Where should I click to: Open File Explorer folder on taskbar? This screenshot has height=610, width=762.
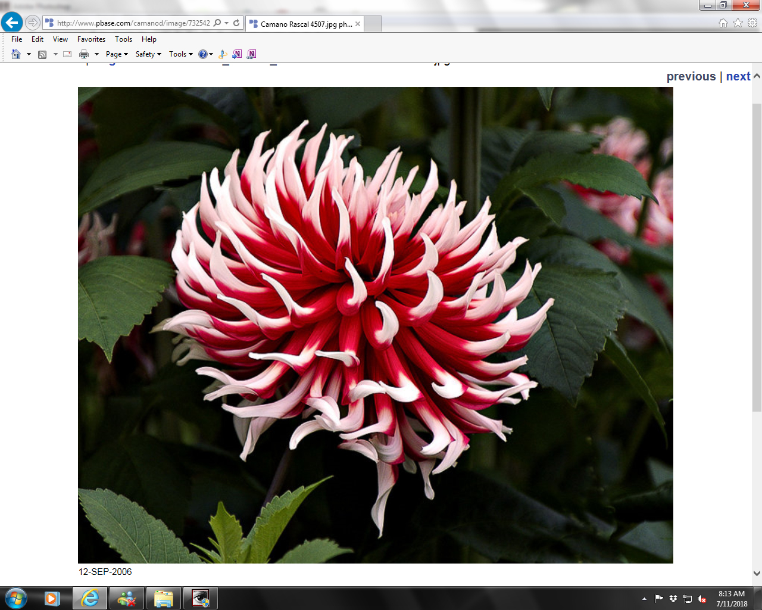164,598
